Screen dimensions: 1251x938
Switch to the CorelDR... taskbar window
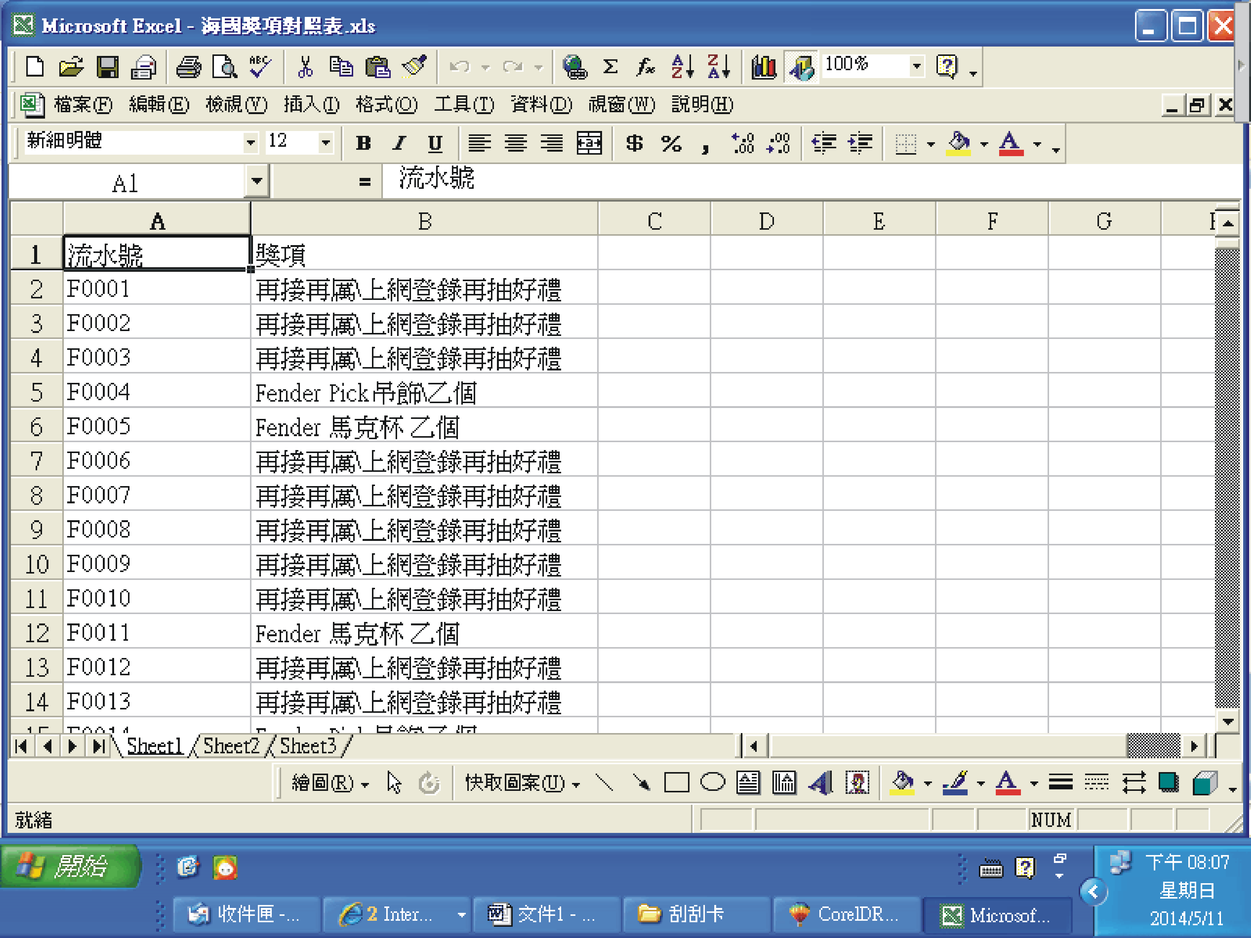pyautogui.click(x=847, y=914)
